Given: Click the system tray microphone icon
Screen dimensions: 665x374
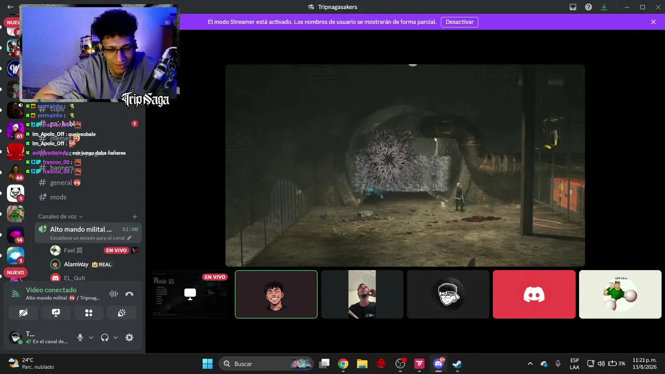Looking at the screenshot, I should (558, 364).
